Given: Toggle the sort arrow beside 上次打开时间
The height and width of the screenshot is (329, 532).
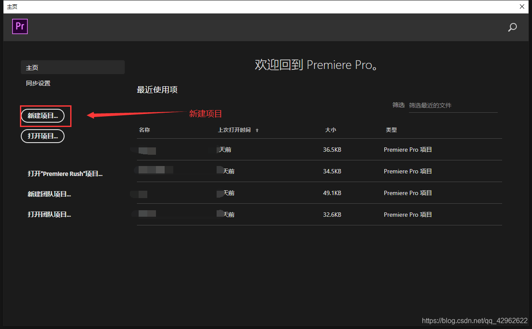Looking at the screenshot, I should click(x=257, y=130).
